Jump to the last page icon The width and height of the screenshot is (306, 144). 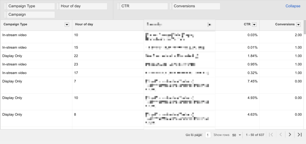[300, 135]
